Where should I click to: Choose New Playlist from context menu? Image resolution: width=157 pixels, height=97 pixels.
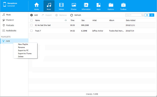[23, 44]
